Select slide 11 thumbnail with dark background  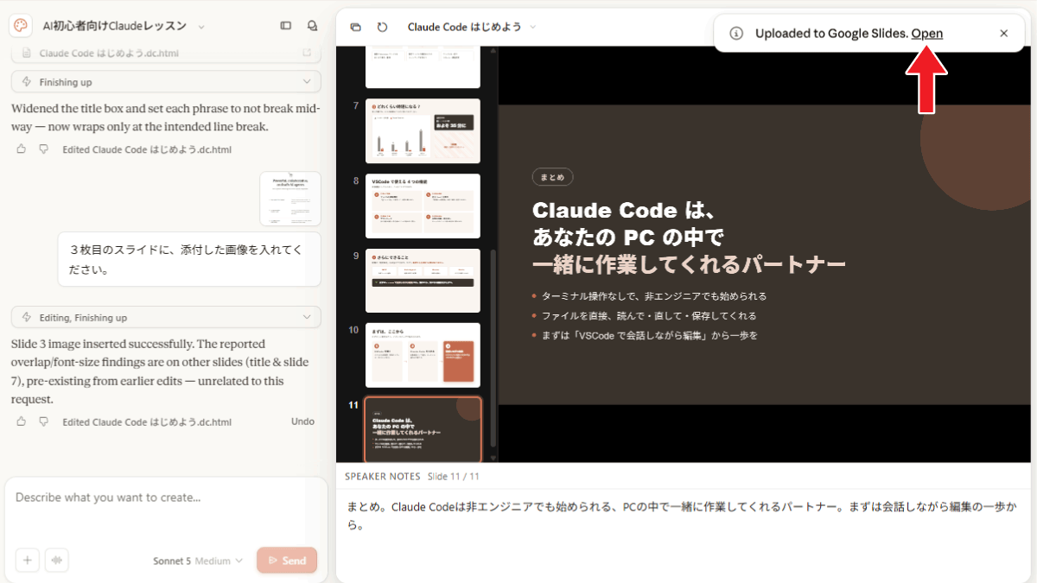click(x=423, y=429)
